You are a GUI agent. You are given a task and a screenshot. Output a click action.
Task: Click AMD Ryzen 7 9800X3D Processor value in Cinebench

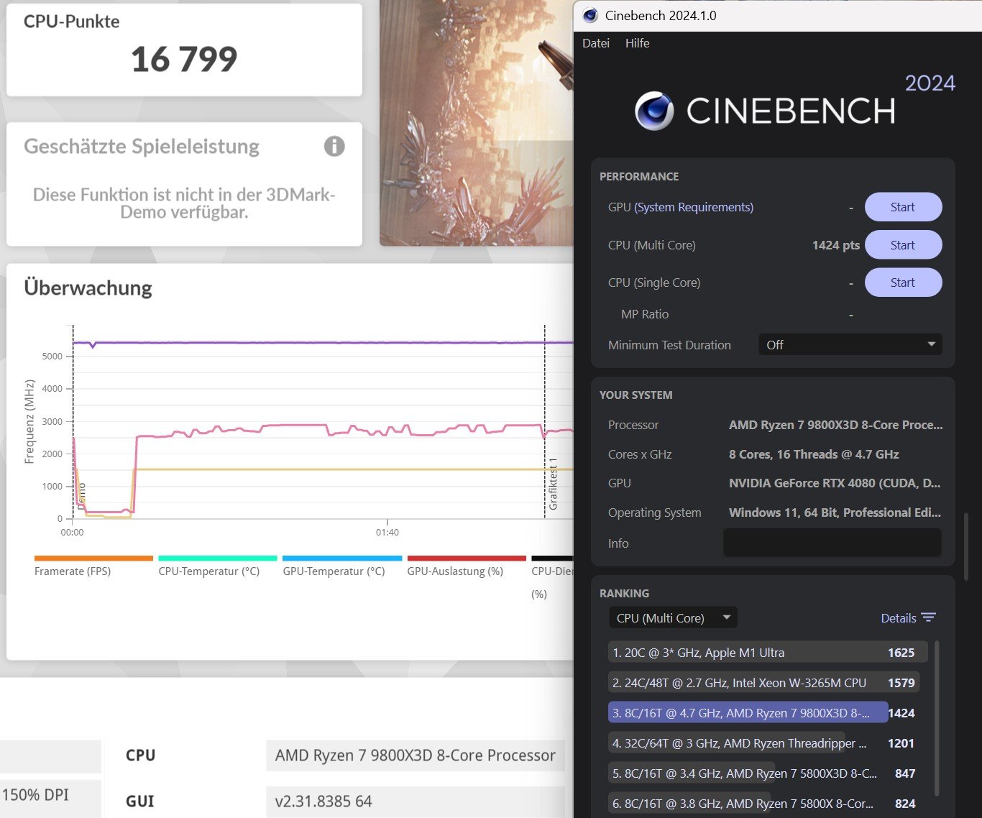click(x=835, y=425)
